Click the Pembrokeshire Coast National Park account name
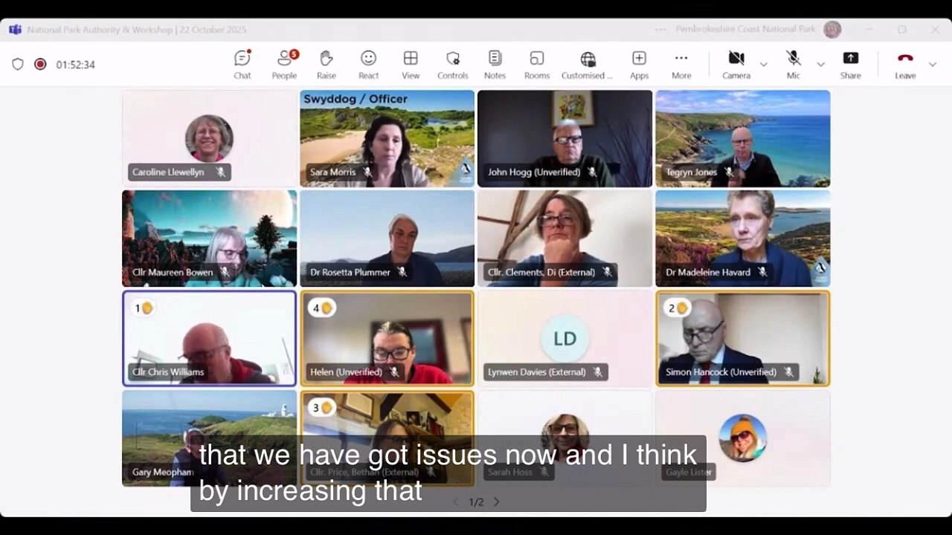The image size is (952, 535). point(745,30)
